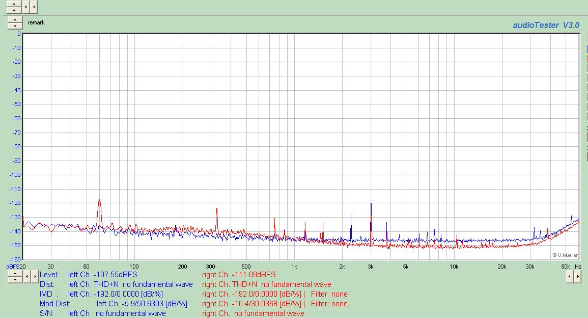Click the red spectrum peak above 300 Hz
Screen dimensions: 588x318
tap(217, 220)
